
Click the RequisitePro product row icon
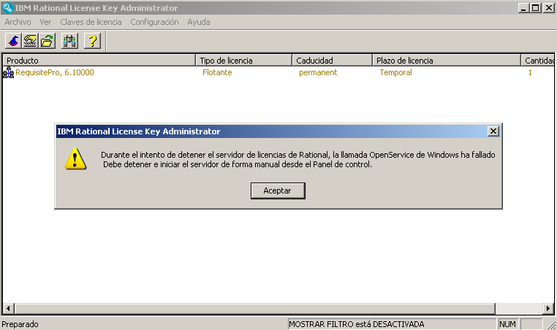coord(8,72)
